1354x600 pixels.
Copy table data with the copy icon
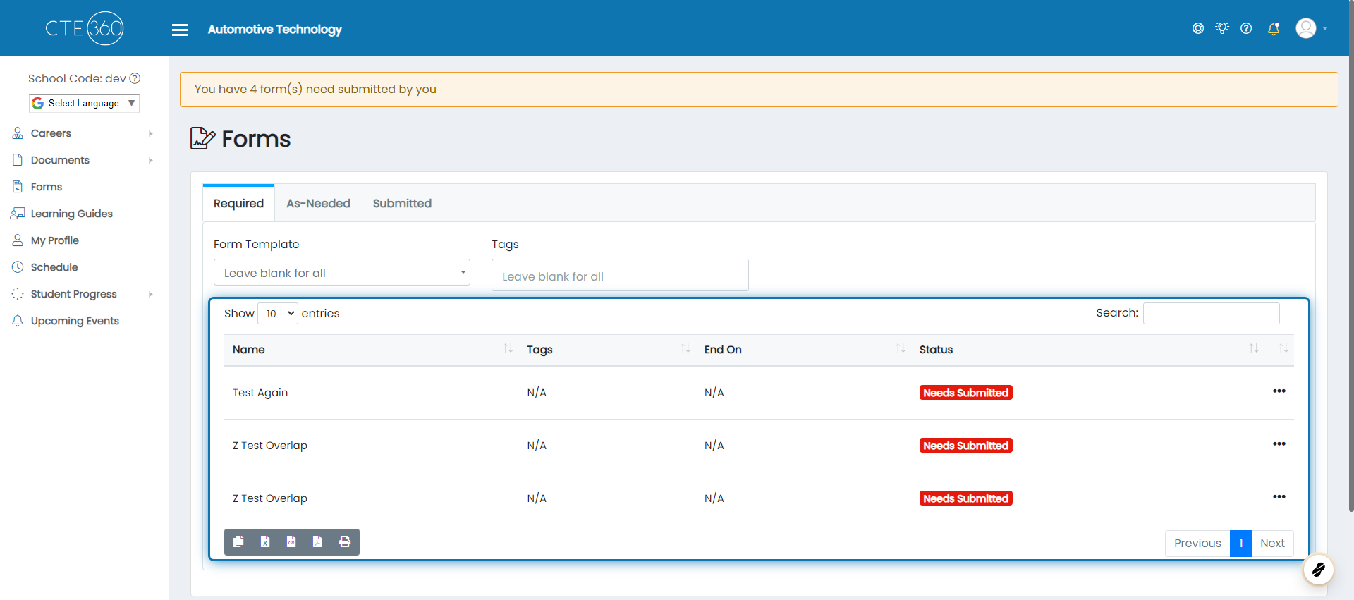coord(238,541)
